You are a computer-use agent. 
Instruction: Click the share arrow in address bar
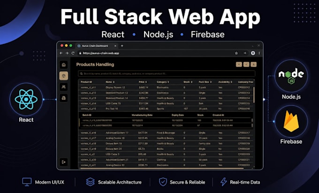[245, 53]
